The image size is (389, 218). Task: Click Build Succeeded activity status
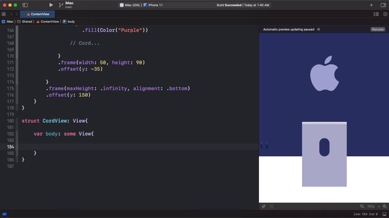pyautogui.click(x=243, y=5)
